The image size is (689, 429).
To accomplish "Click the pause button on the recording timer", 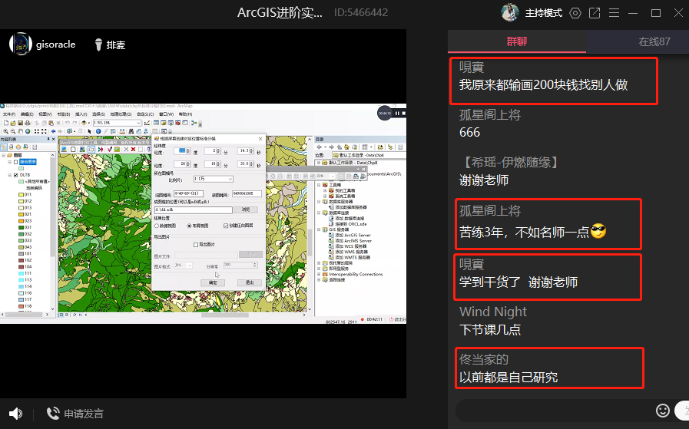I will (397, 114).
